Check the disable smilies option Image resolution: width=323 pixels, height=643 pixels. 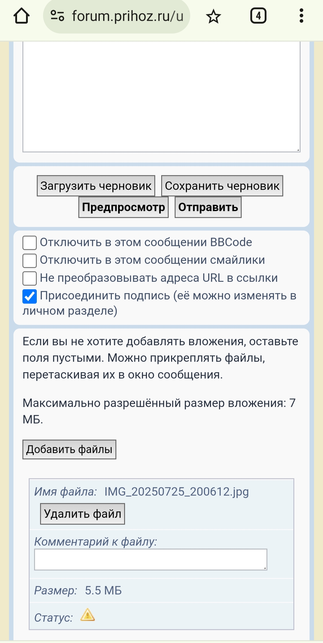click(x=30, y=261)
